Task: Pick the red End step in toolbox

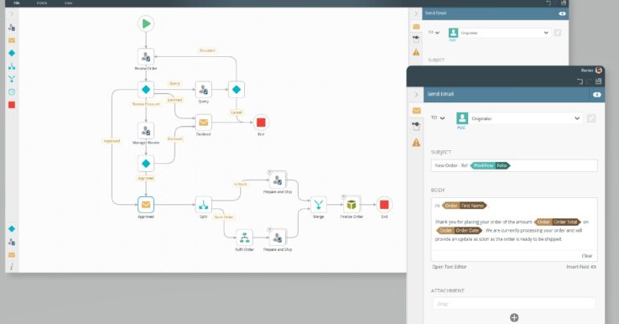Action: [x=12, y=105]
